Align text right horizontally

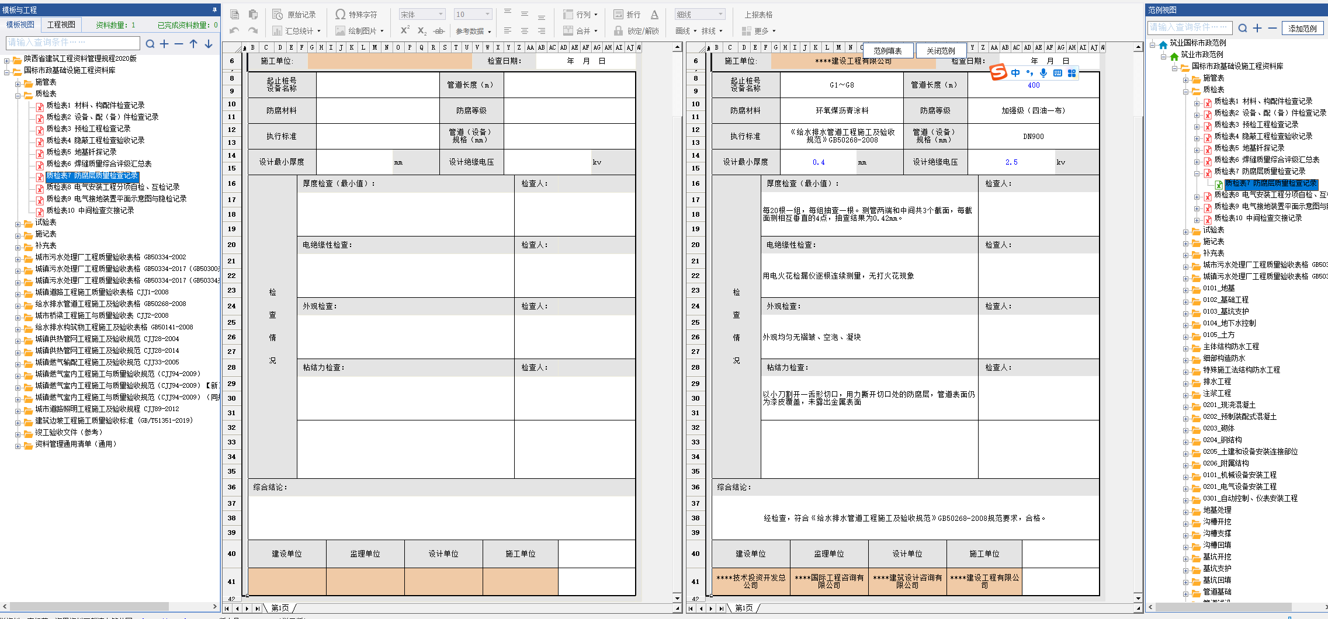[x=542, y=31]
